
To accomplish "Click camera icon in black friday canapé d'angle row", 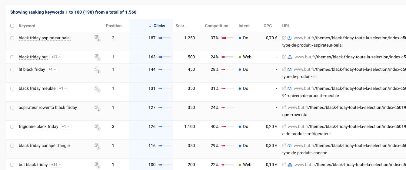I will (x=290, y=145).
